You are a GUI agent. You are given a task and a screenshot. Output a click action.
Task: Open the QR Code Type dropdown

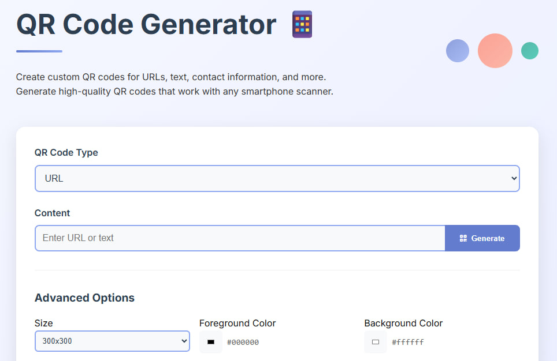277,179
